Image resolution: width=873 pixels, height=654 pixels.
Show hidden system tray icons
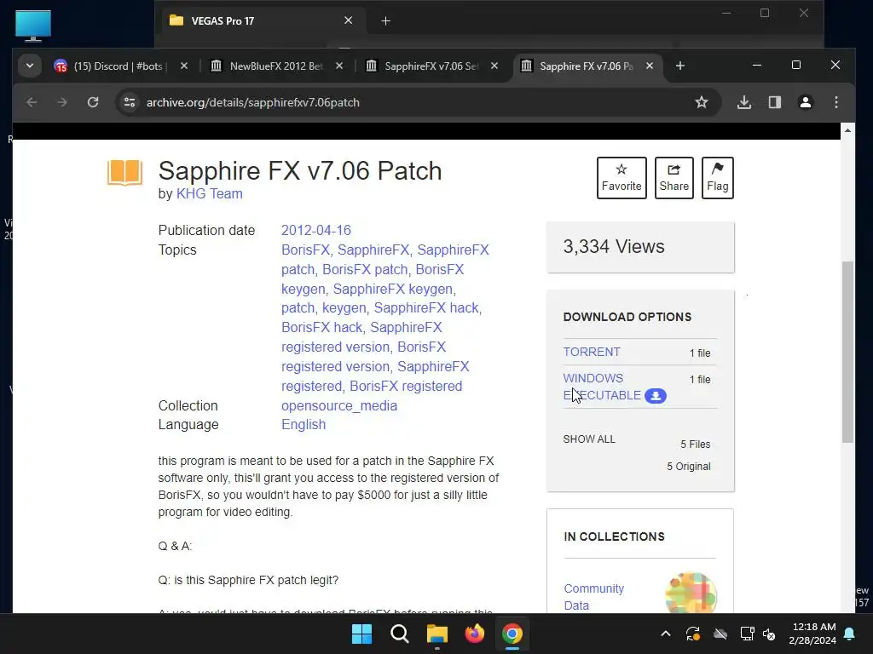(665, 634)
